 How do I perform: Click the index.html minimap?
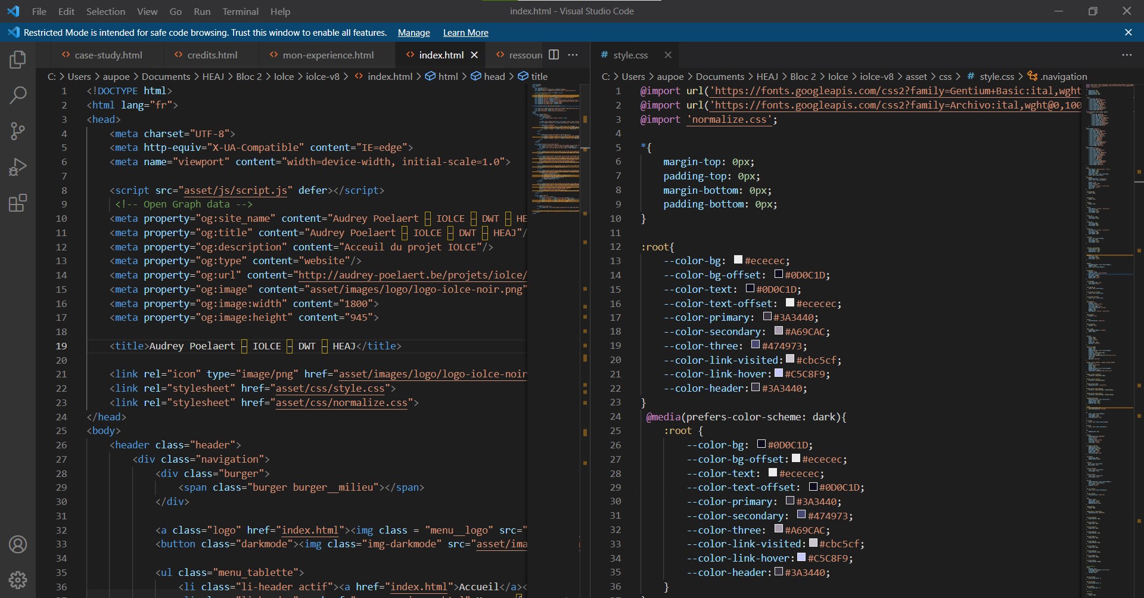click(x=556, y=149)
